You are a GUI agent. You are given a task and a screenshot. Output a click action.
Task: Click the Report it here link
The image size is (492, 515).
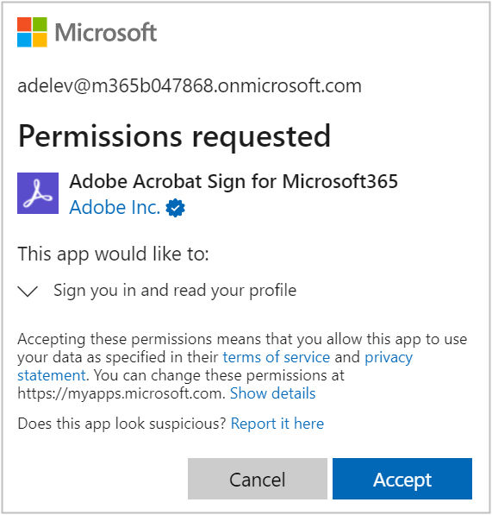[x=277, y=424]
